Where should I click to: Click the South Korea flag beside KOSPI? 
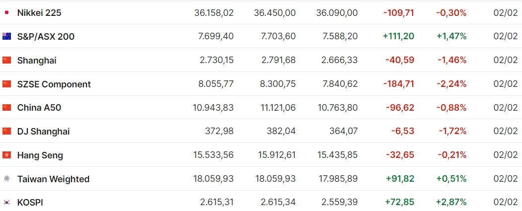pyautogui.click(x=6, y=202)
